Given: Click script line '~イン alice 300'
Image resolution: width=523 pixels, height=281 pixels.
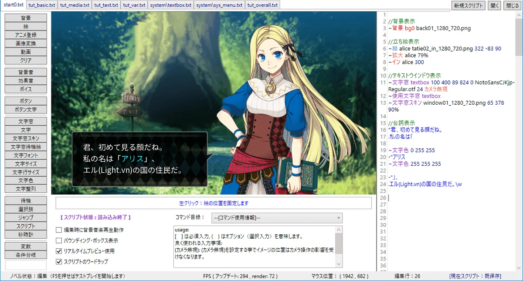Looking at the screenshot, I should pos(406,62).
